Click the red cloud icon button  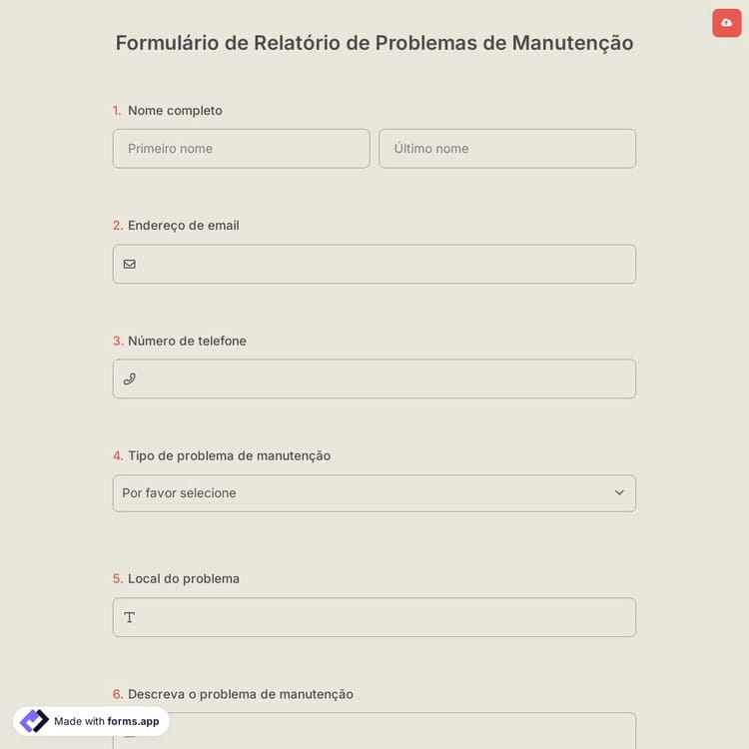pos(726,22)
